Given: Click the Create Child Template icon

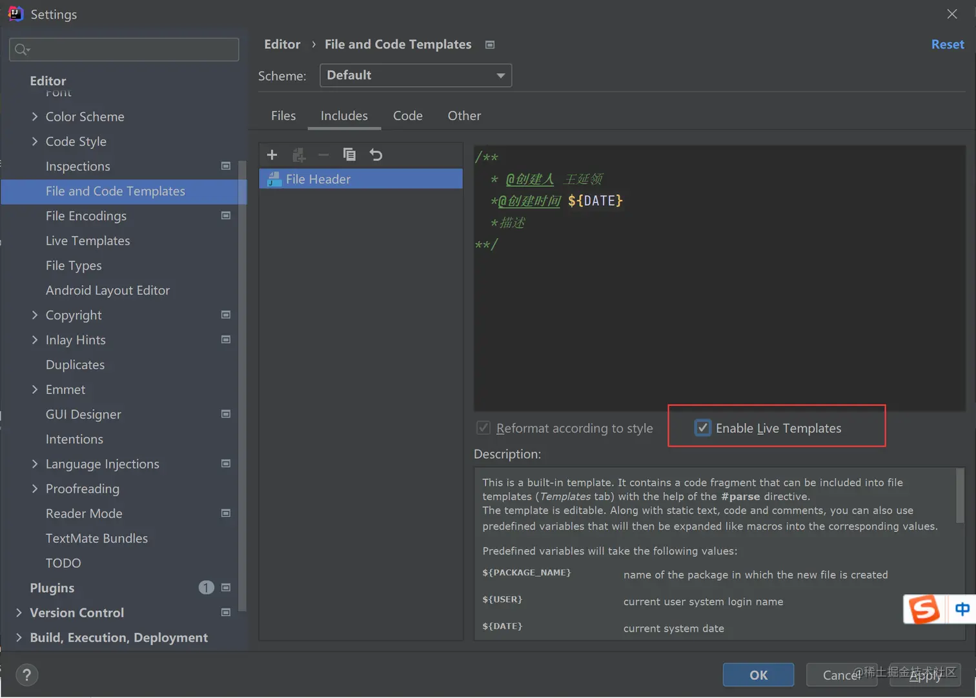Looking at the screenshot, I should coord(298,155).
